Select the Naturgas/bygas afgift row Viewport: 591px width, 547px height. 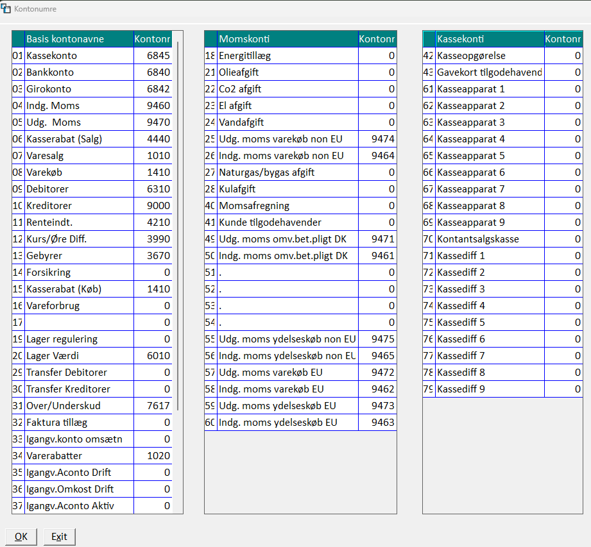(x=300, y=172)
